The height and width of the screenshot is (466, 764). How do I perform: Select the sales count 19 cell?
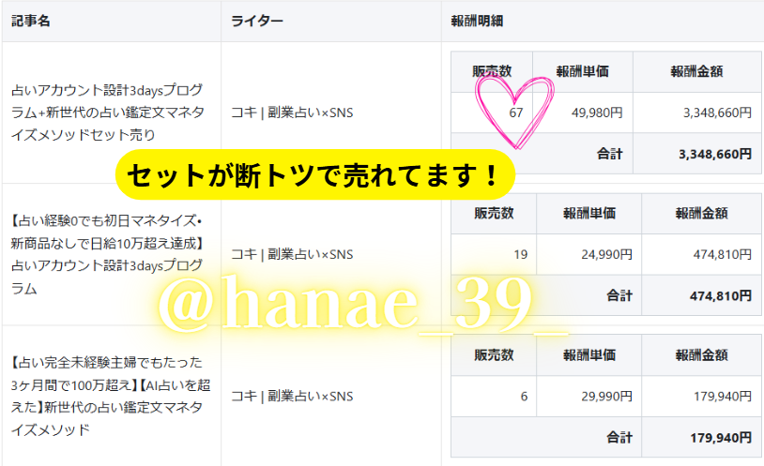[494, 254]
